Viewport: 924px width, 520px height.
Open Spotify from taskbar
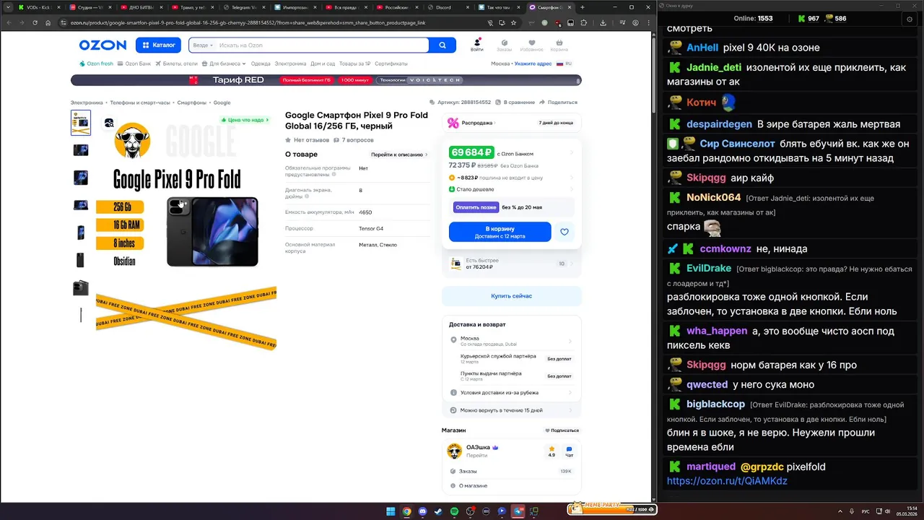454,511
